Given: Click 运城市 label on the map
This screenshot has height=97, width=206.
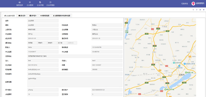Looking at the screenshot, I should (x=182, y=75).
